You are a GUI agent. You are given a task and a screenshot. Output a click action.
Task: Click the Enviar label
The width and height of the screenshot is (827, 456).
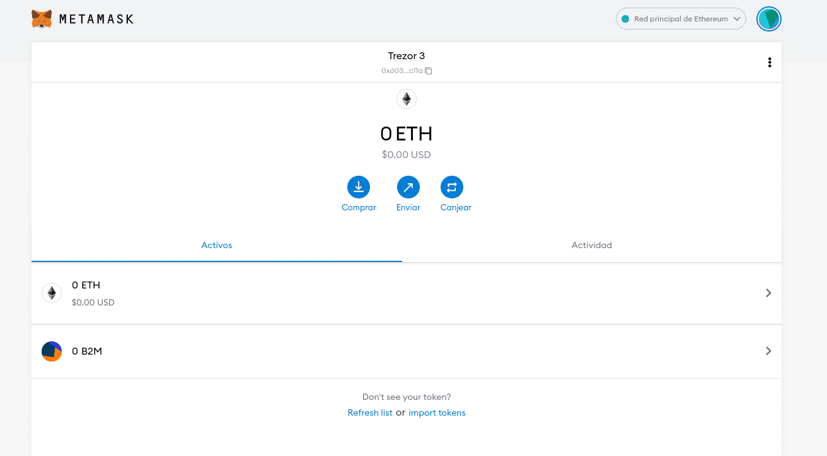point(408,207)
